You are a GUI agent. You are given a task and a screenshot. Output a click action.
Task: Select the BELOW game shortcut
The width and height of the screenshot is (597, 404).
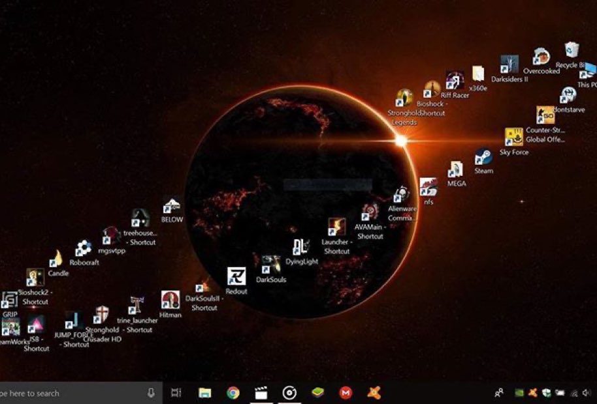tap(171, 205)
